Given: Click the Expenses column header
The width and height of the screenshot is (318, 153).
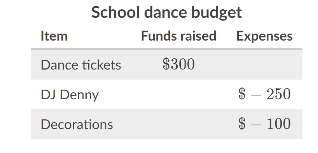Looking at the screenshot, I should 264,36.
